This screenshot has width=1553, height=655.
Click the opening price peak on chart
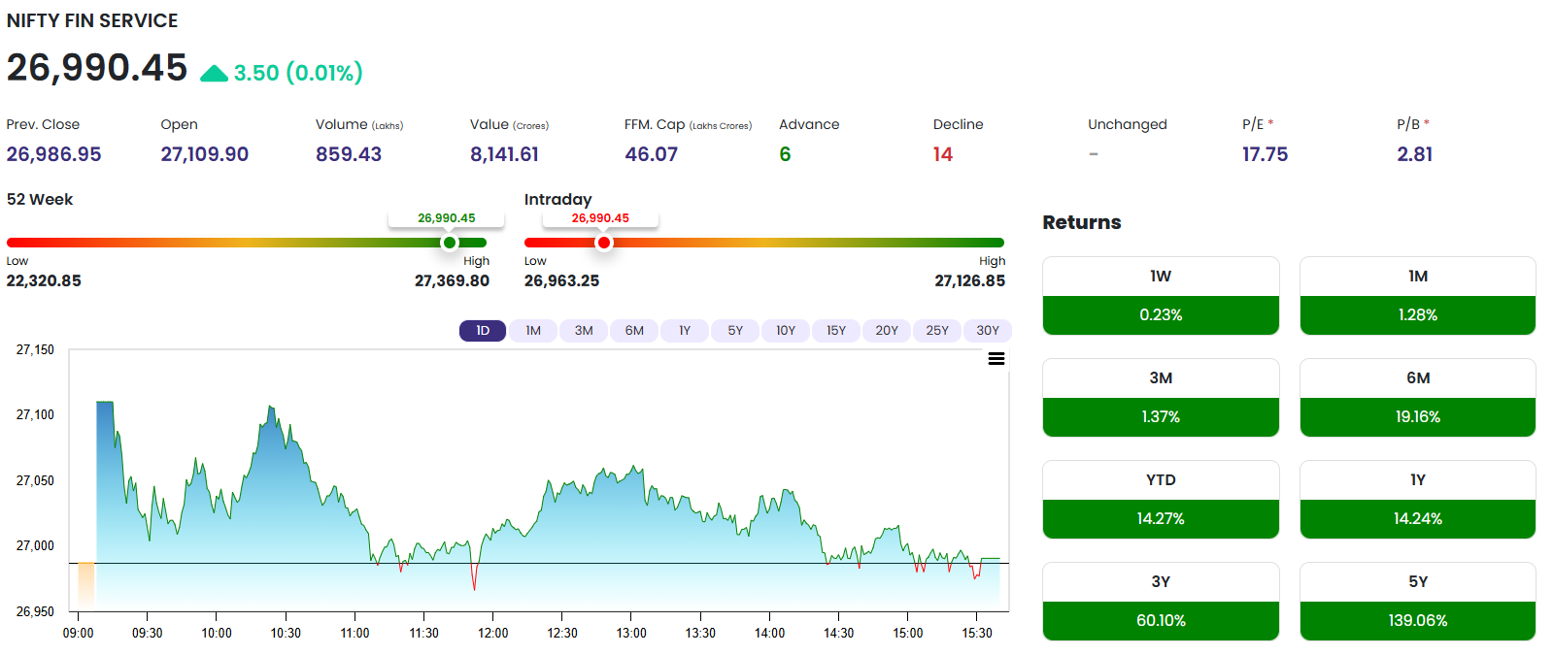point(105,404)
